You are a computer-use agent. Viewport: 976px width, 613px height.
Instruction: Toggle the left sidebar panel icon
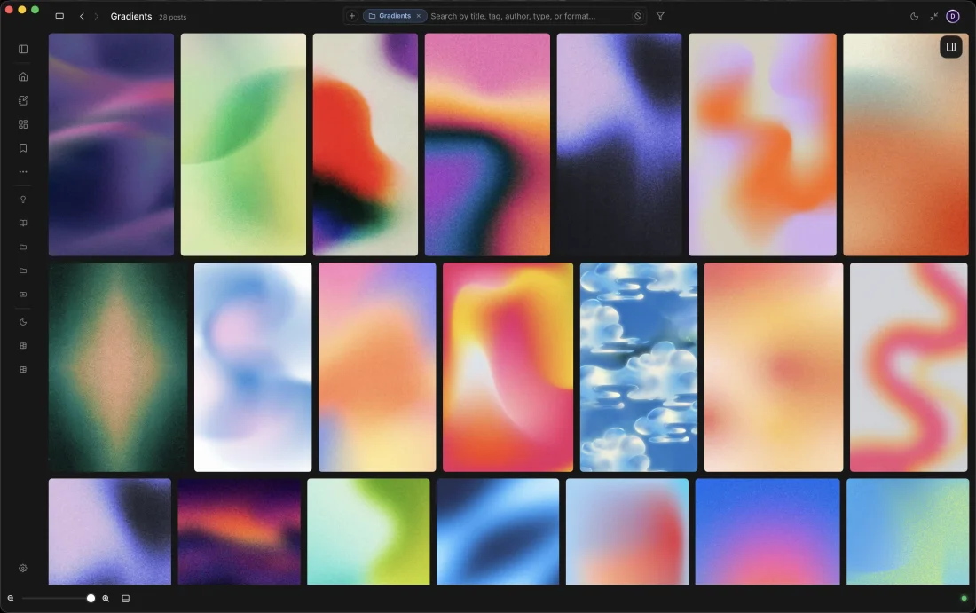pos(23,49)
